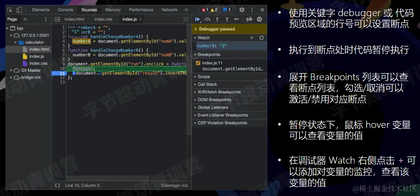420x196 pixels.
Task: Hide the file navigator sidebar
Action: coord(57,19)
